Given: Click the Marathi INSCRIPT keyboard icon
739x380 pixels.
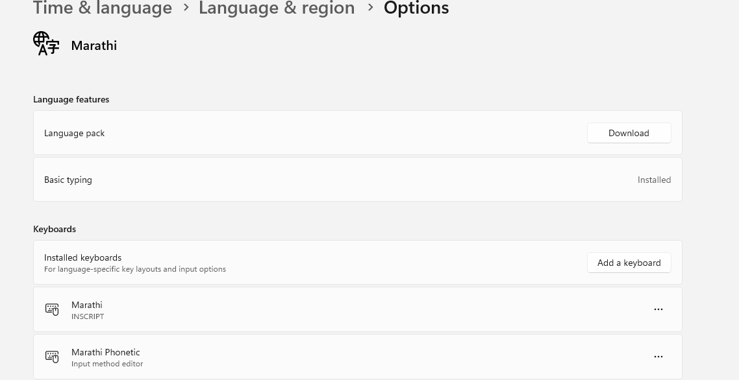Looking at the screenshot, I should click(x=52, y=309).
